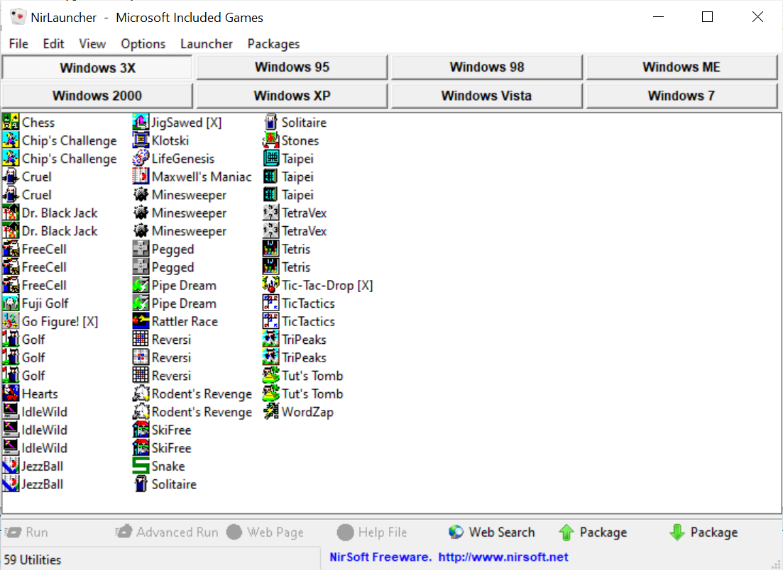The width and height of the screenshot is (783, 570).
Task: Open the Launcher menu
Action: click(207, 44)
